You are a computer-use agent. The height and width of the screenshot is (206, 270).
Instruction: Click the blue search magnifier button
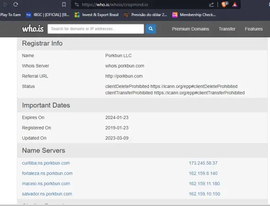pyautogui.click(x=151, y=29)
